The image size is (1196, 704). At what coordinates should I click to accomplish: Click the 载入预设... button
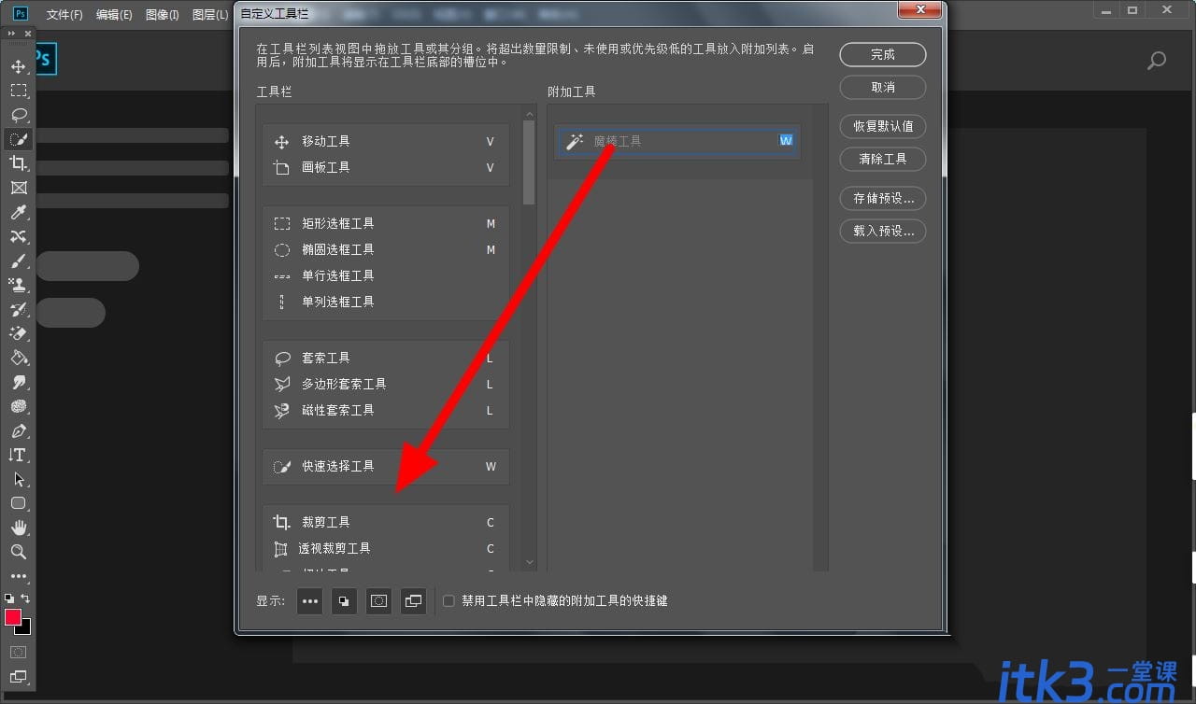coord(883,231)
